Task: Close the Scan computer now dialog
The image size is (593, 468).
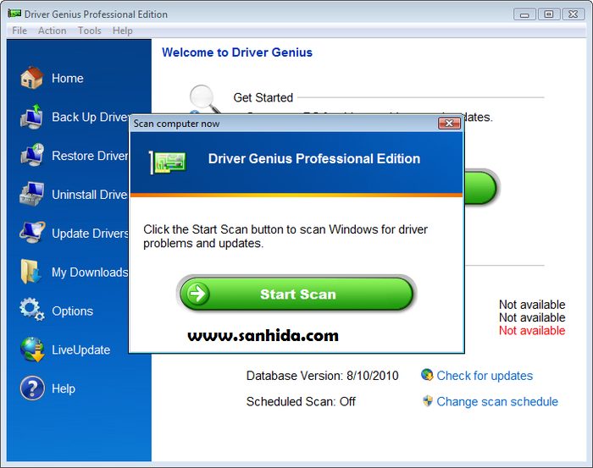Action: [449, 124]
